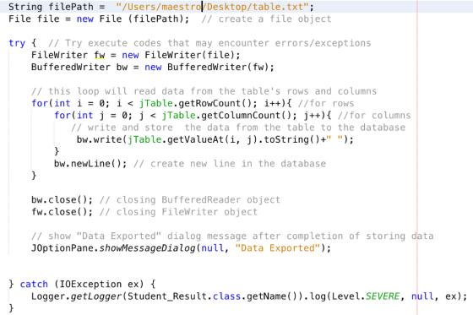
Task: Click the filePath variable declaration name
Action: (x=71, y=7)
